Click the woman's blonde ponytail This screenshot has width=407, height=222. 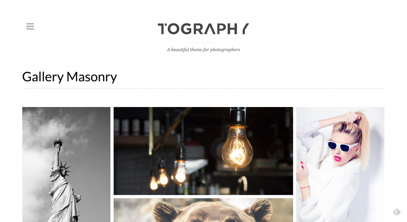click(363, 140)
